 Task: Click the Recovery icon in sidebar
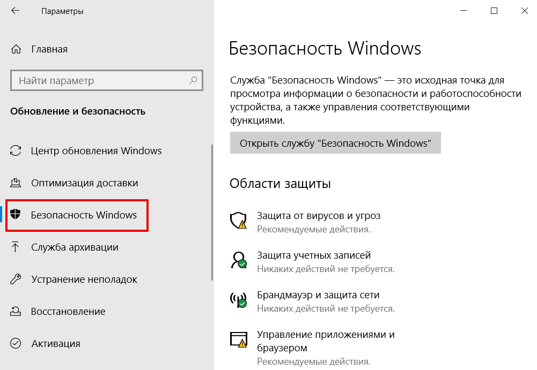tap(15, 311)
